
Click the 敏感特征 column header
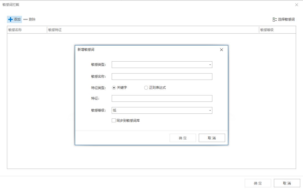tap(153, 30)
